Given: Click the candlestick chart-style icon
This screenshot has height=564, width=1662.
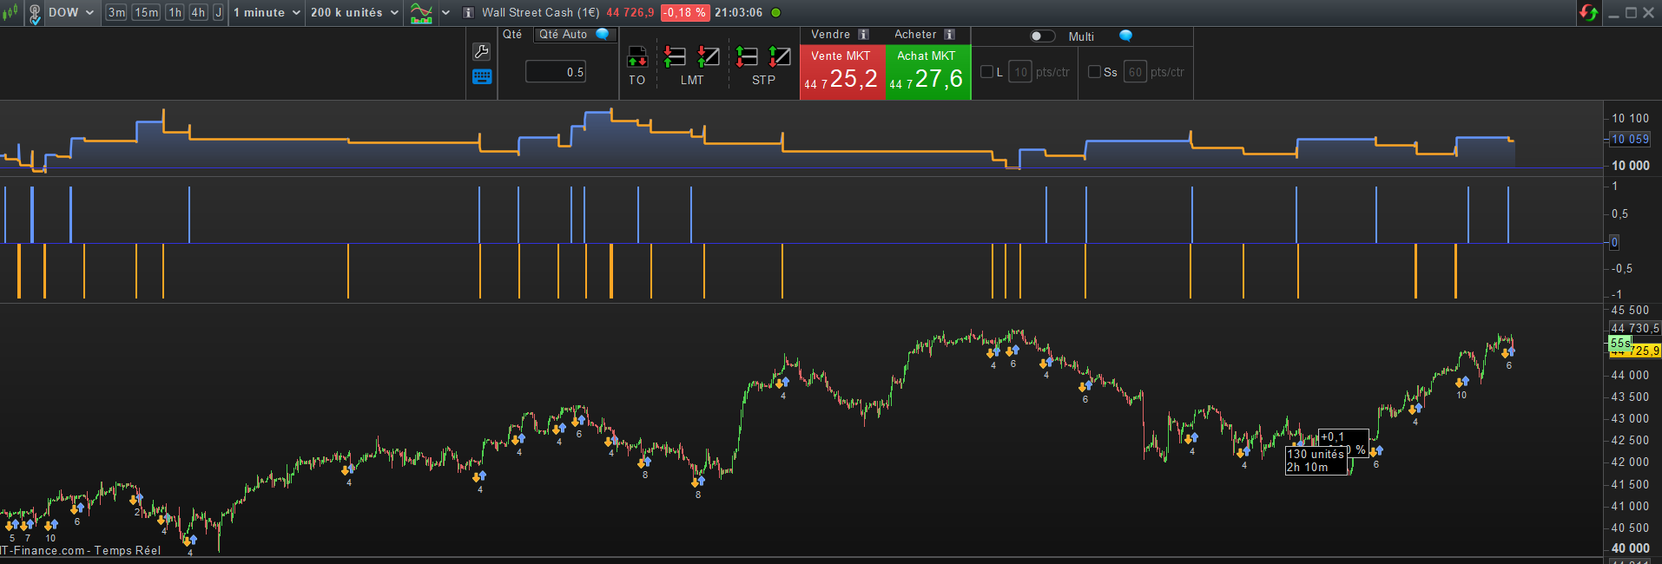Looking at the screenshot, I should click(10, 12).
